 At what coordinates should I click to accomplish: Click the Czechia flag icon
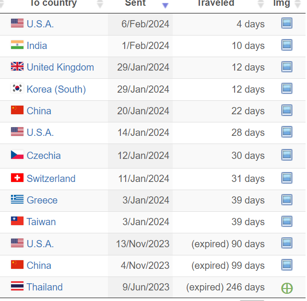tap(17, 155)
